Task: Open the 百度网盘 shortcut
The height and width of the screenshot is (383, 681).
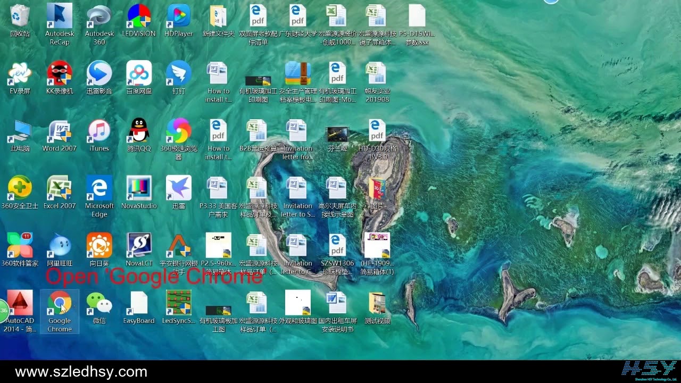Action: point(139,79)
